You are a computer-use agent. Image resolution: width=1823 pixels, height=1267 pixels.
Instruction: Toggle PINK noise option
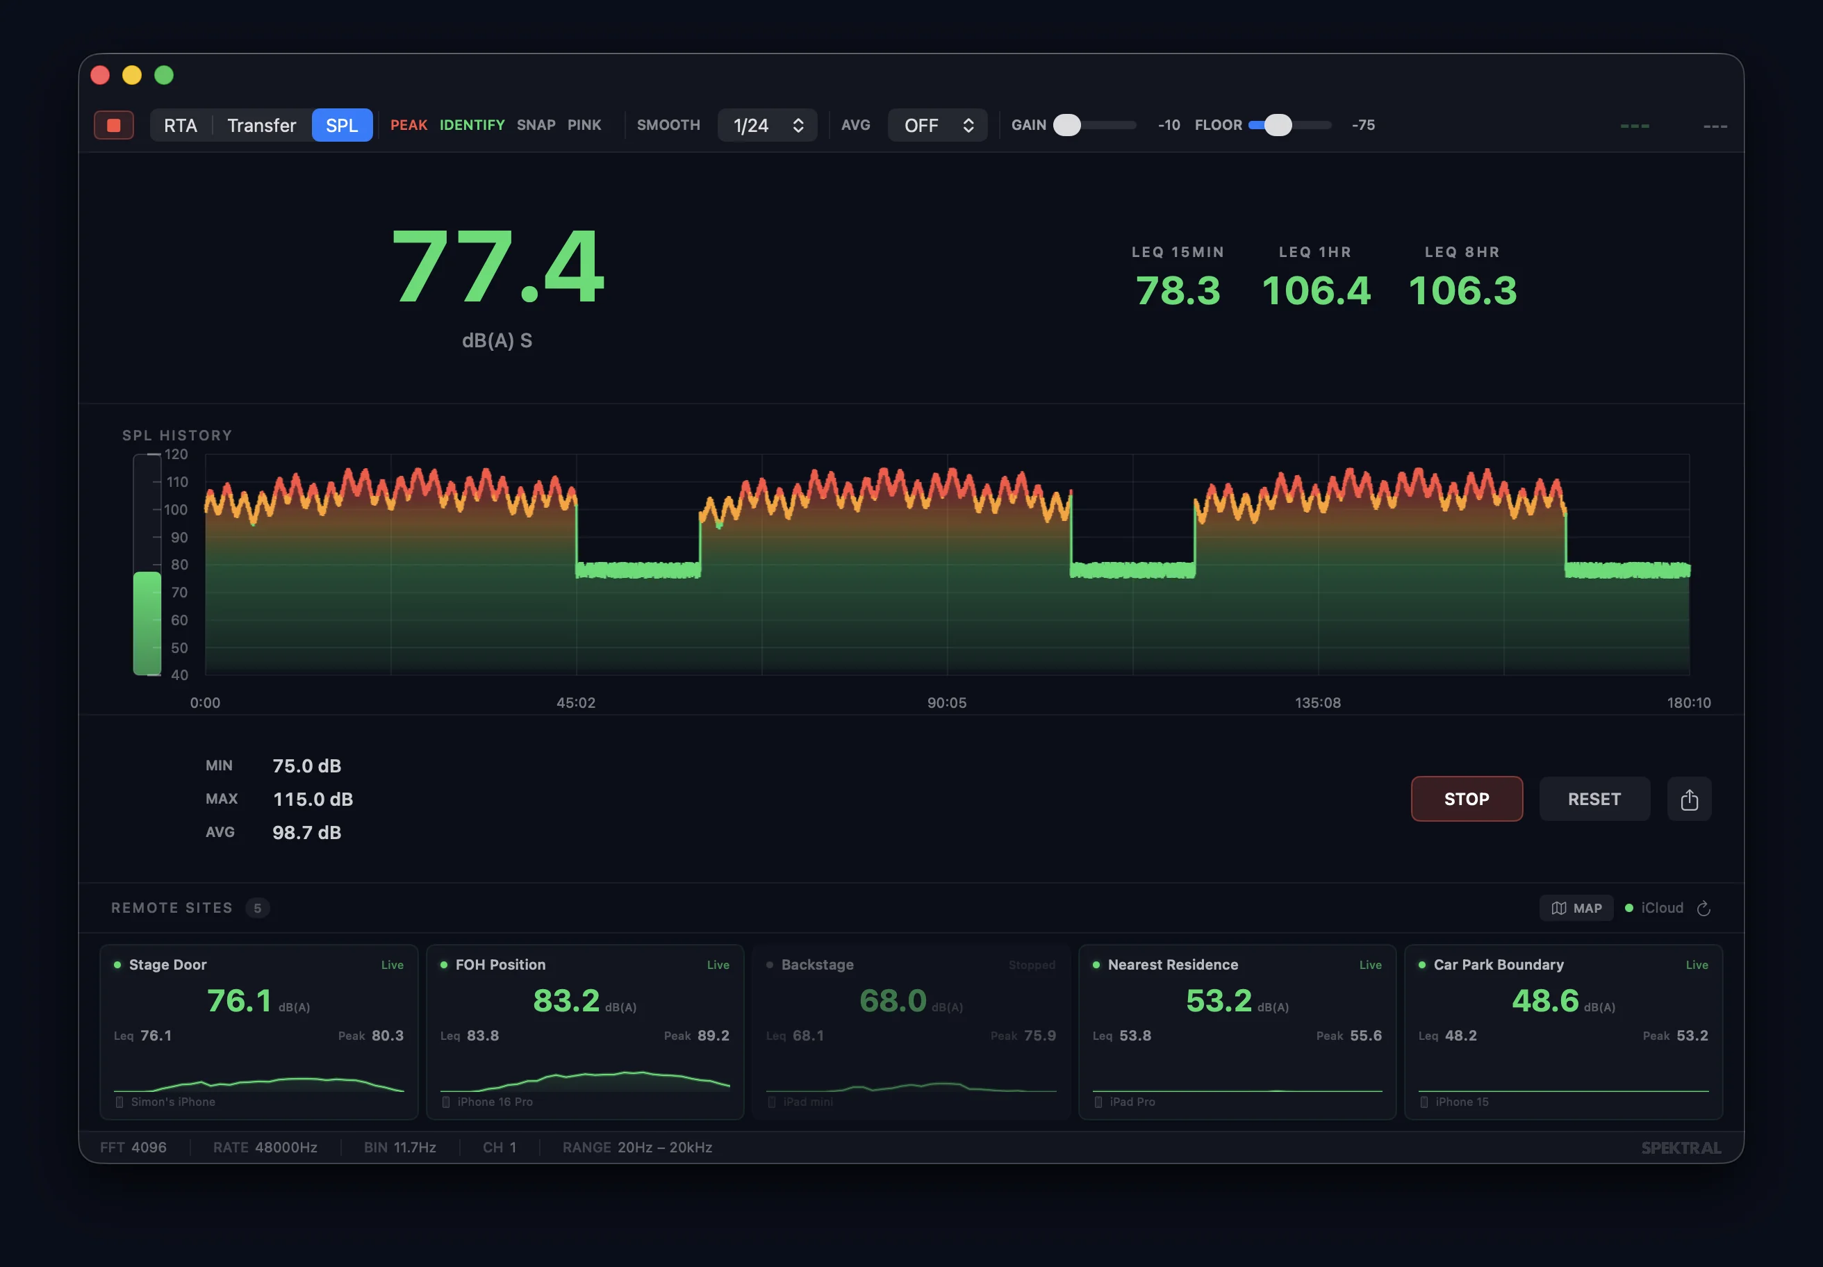[x=584, y=126]
